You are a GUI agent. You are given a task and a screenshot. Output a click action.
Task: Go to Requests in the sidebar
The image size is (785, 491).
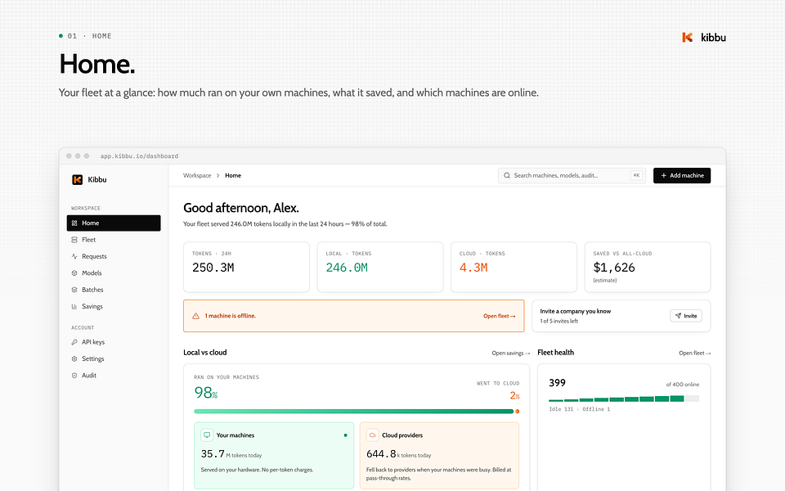click(x=114, y=256)
